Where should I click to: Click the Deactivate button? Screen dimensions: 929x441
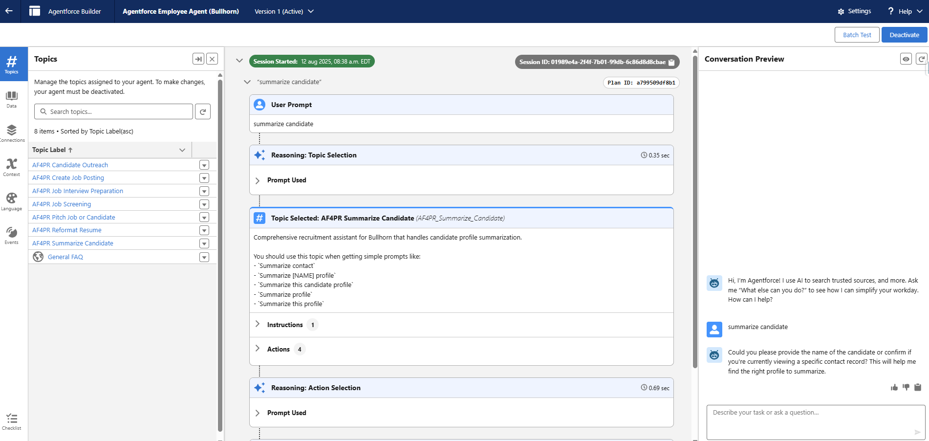[904, 35]
